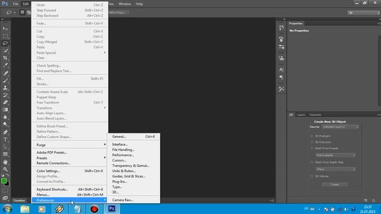The height and width of the screenshot is (214, 381).
Task: Select 3D Volume radio option
Action: click(x=312, y=176)
